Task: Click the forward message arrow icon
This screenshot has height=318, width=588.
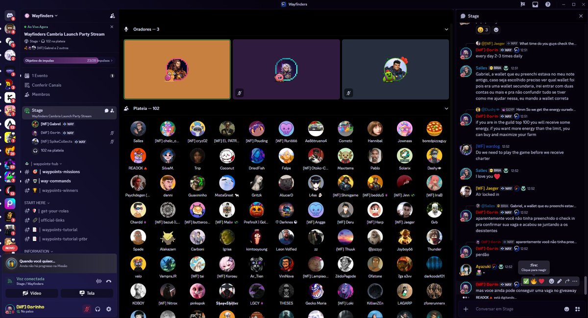Action: click(567, 281)
